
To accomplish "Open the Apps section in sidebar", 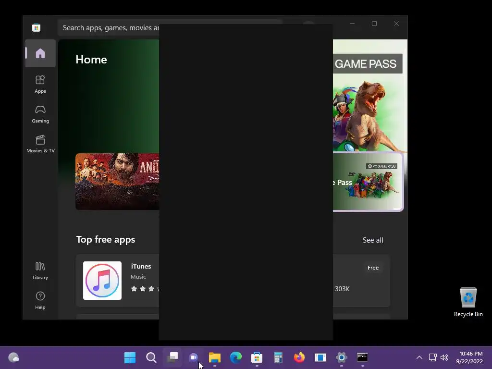I will click(40, 85).
